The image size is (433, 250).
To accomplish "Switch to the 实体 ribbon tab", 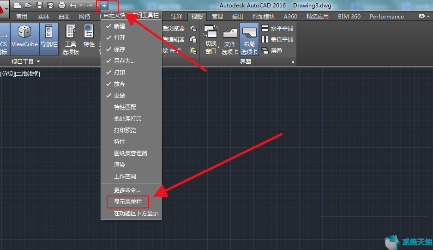I will [44, 17].
